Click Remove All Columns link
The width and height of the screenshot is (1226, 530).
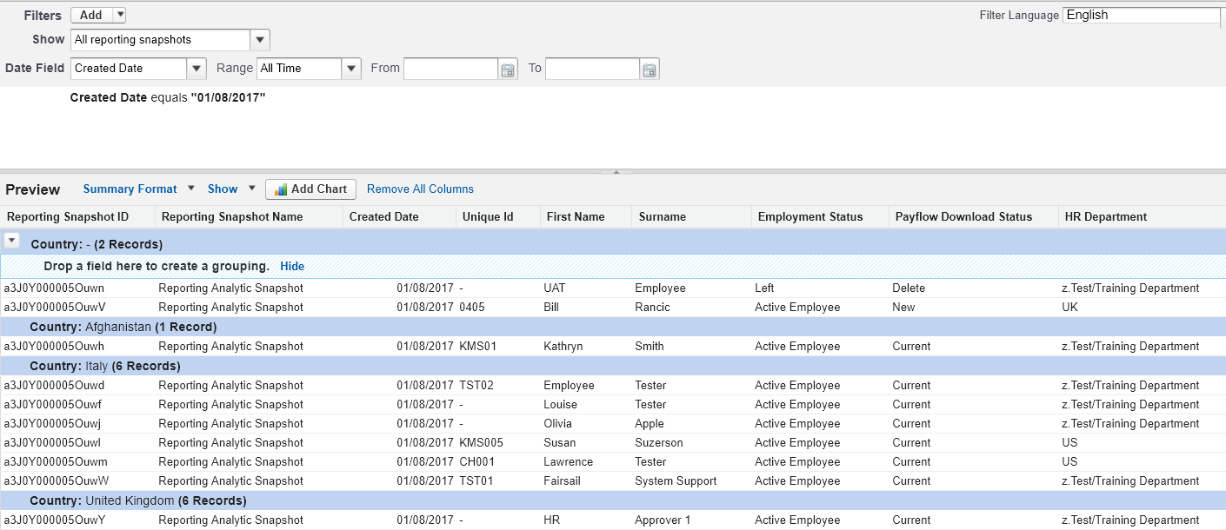420,189
